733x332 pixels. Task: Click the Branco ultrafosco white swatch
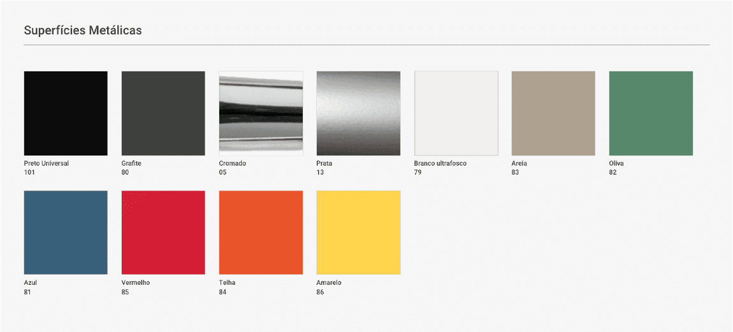(x=456, y=113)
